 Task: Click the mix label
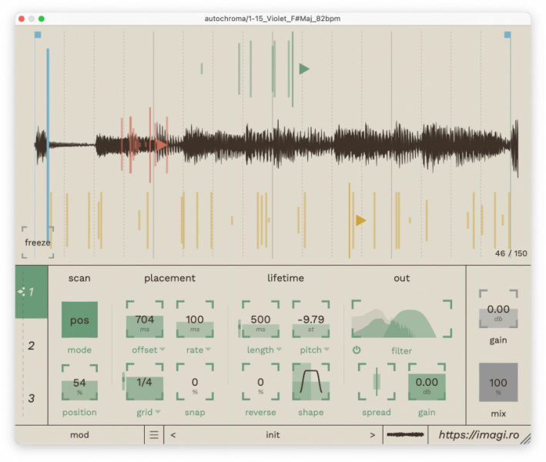tap(498, 413)
